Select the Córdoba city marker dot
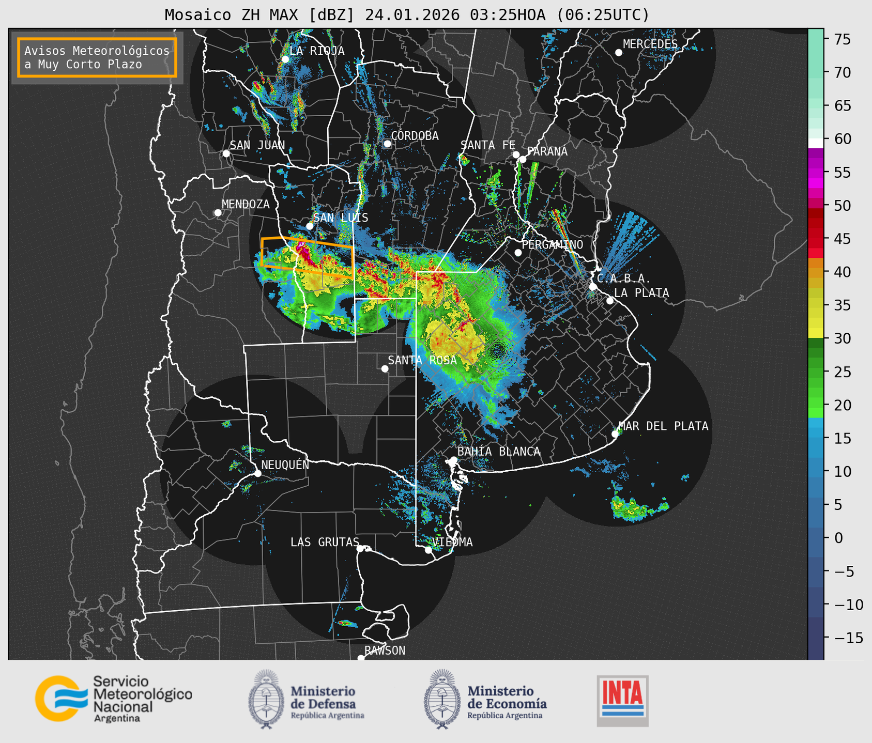This screenshot has height=743, width=872. 387,144
